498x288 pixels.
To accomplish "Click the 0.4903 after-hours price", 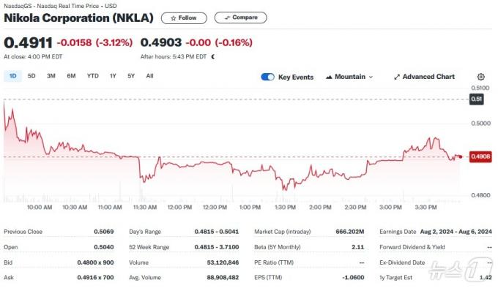I will tap(161, 42).
